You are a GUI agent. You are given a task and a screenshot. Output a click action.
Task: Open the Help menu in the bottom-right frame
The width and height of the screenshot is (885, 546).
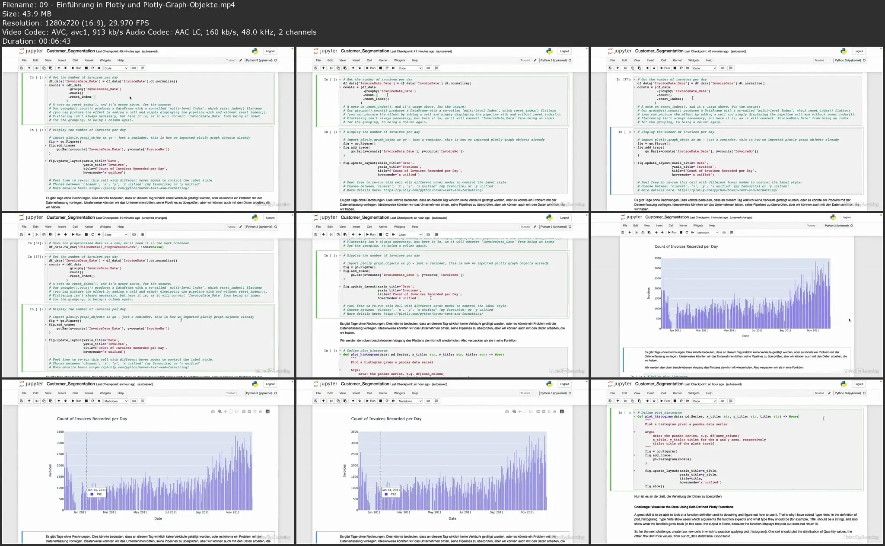[x=709, y=393]
